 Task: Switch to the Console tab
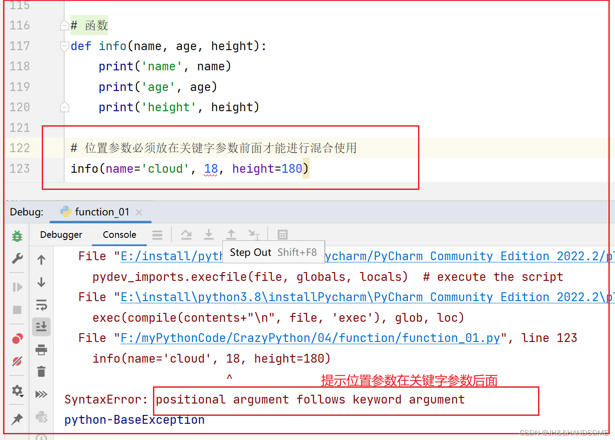click(x=120, y=235)
